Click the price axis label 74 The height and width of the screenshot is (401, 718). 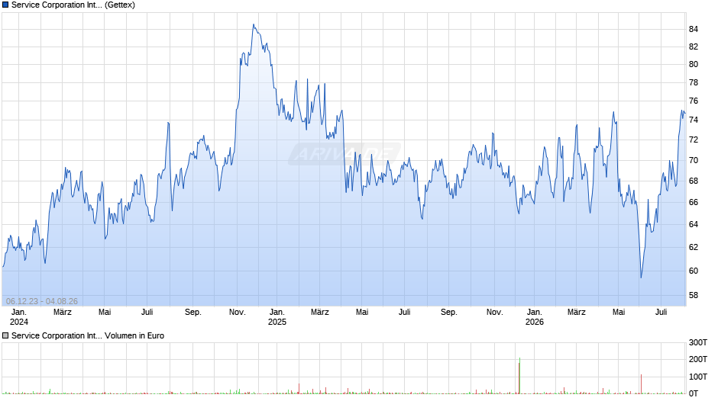(694, 120)
